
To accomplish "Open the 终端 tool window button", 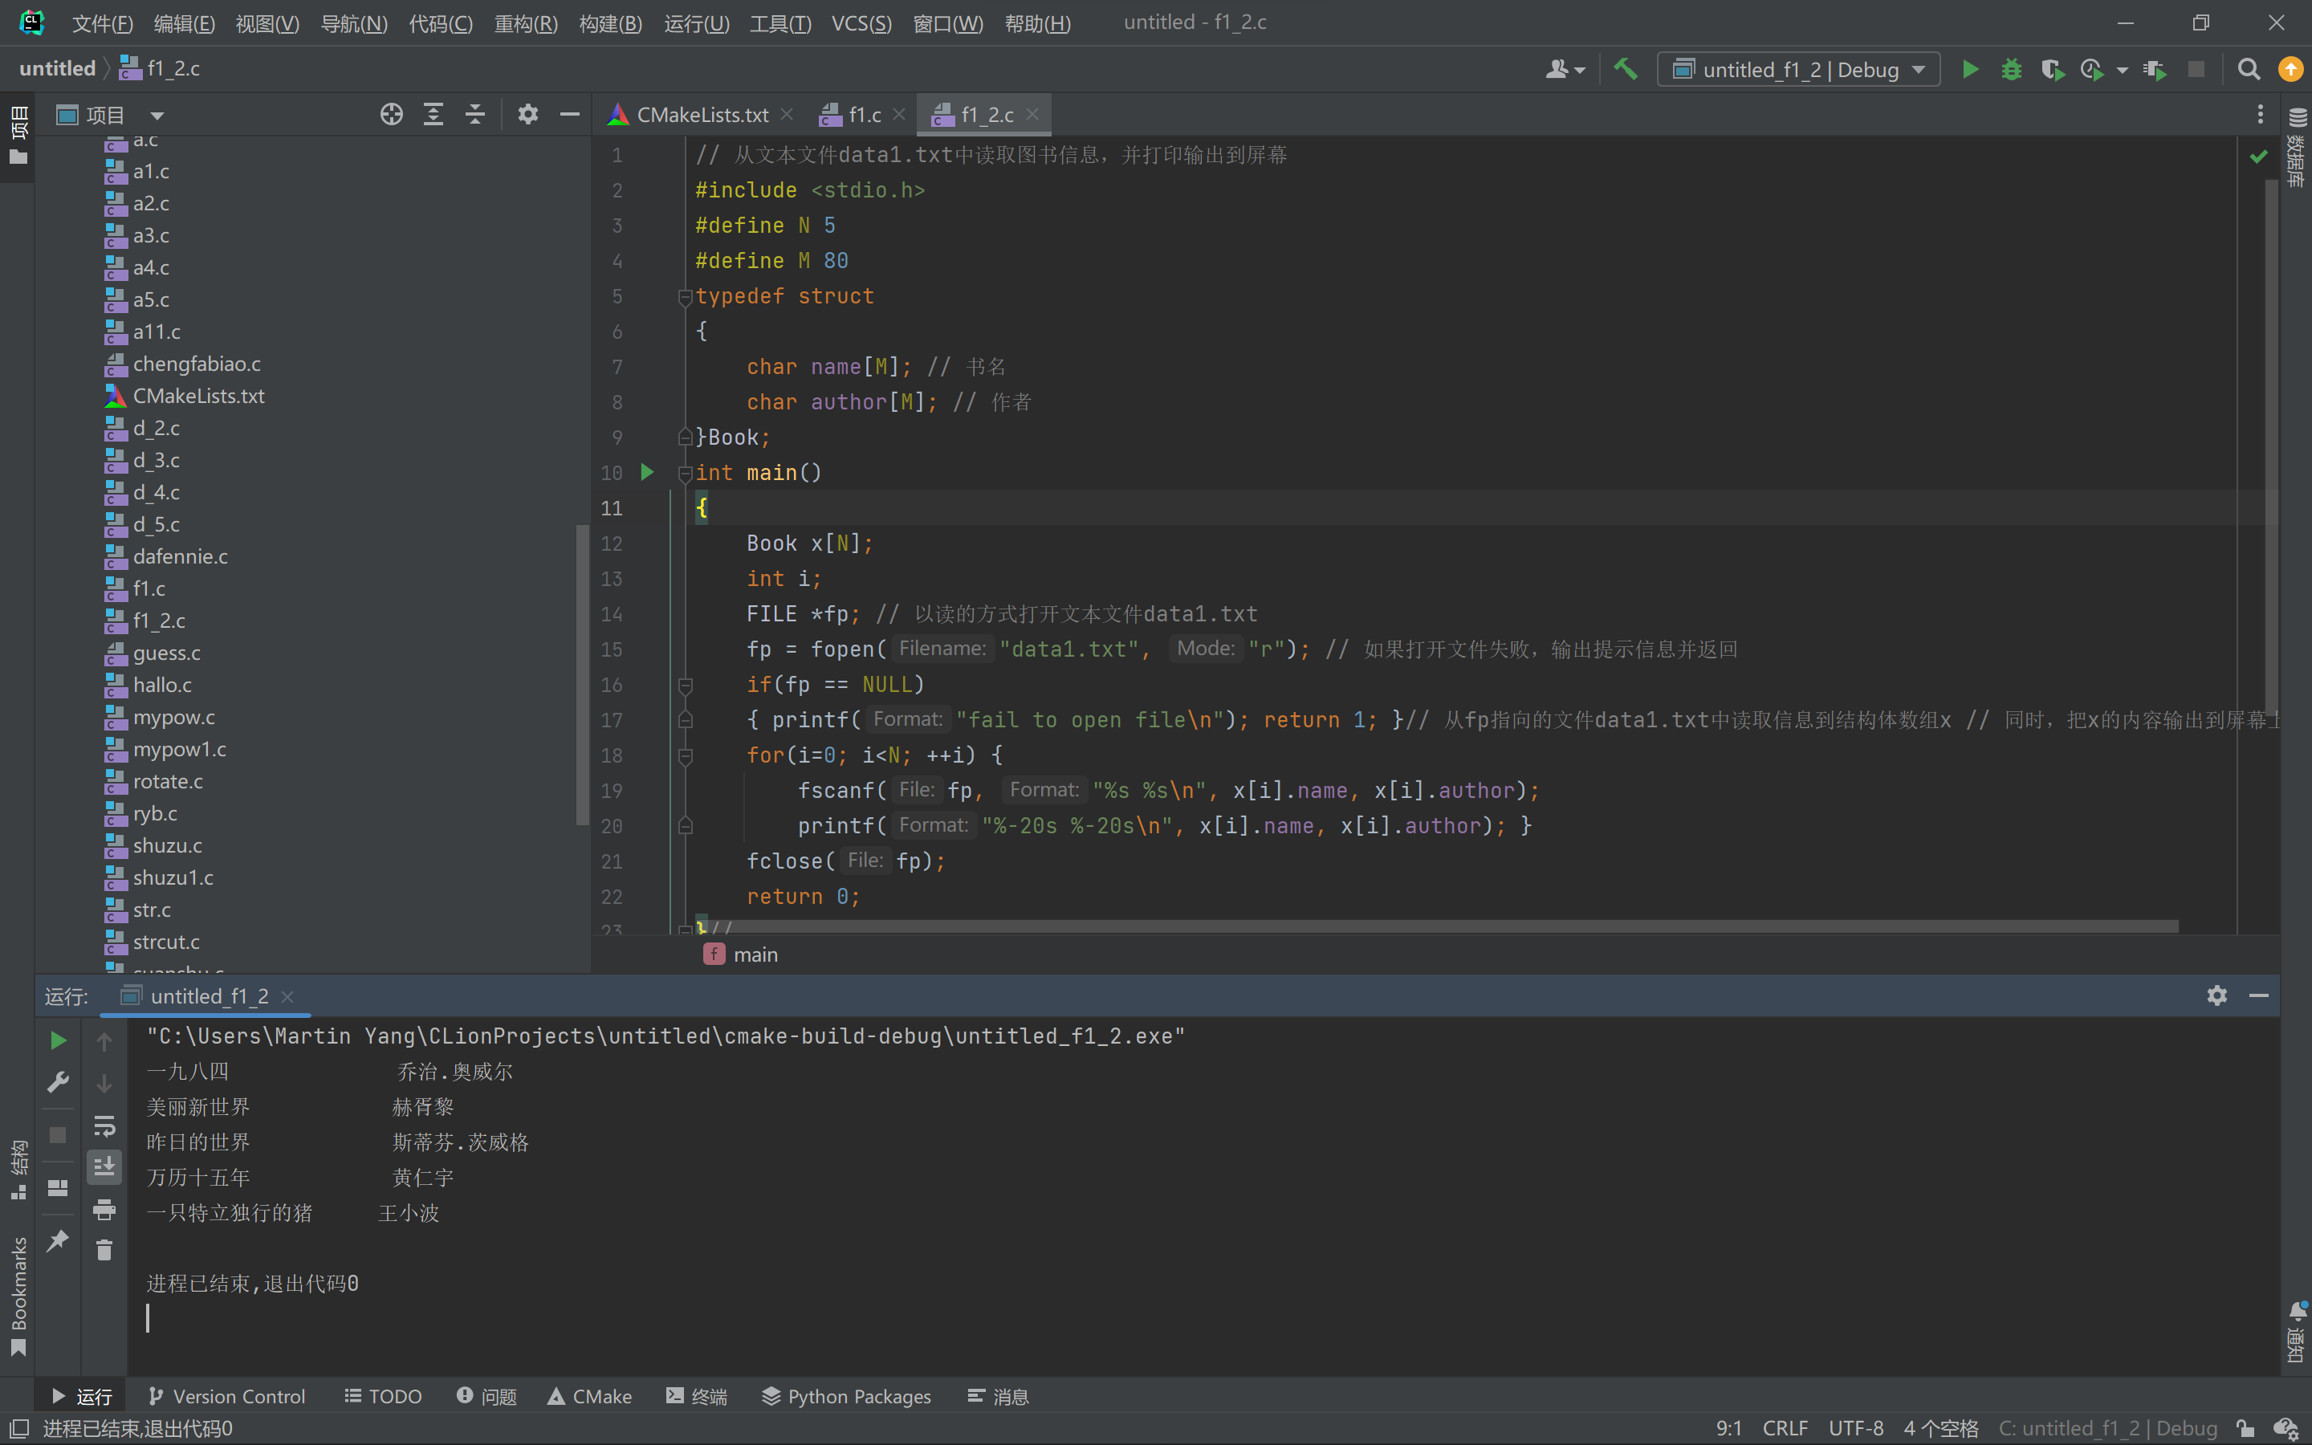I will [x=697, y=1396].
